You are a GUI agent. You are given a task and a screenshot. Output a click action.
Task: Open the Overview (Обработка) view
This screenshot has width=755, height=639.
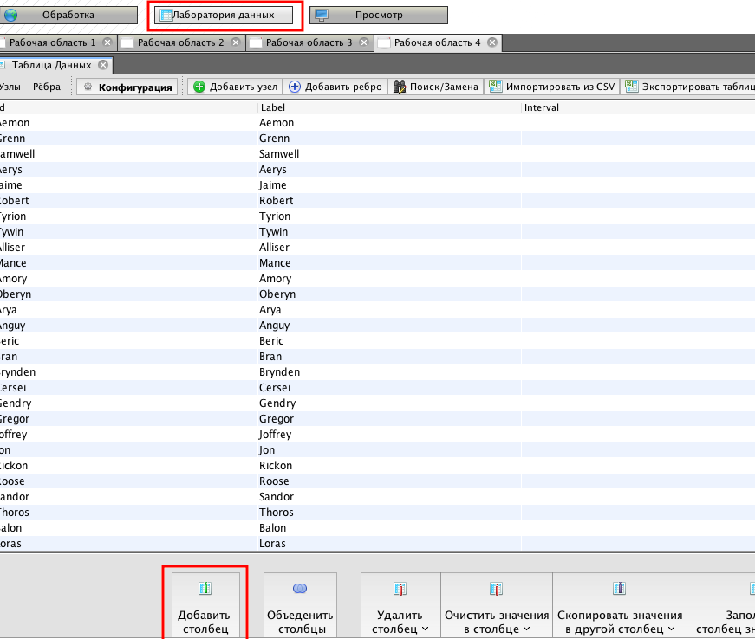click(69, 15)
